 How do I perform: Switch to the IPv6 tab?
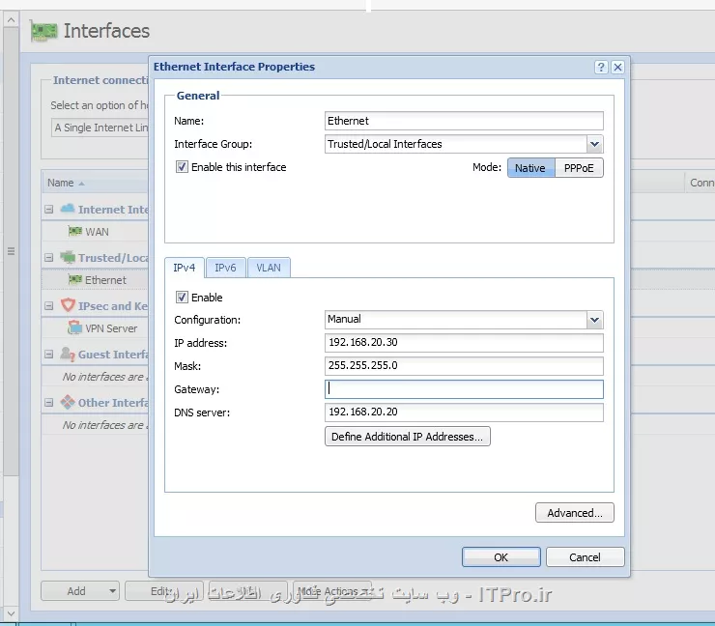coord(226,268)
